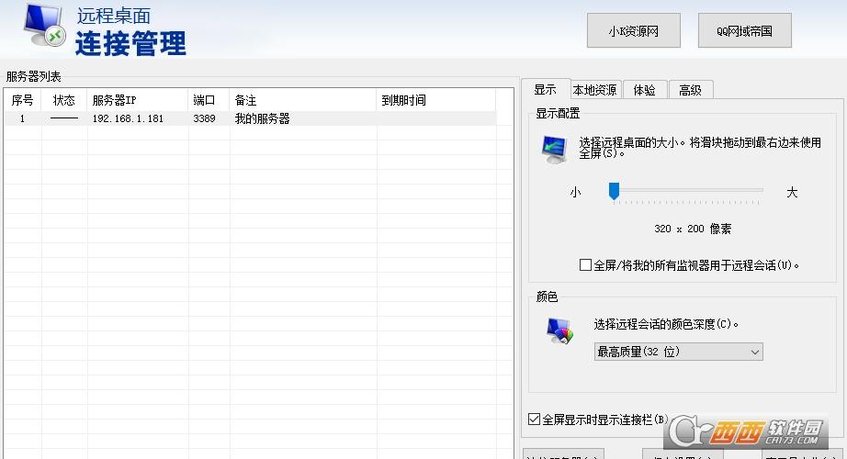Click the color depth monitor icon
Screen dimensions: 847x459
pyautogui.click(x=559, y=330)
